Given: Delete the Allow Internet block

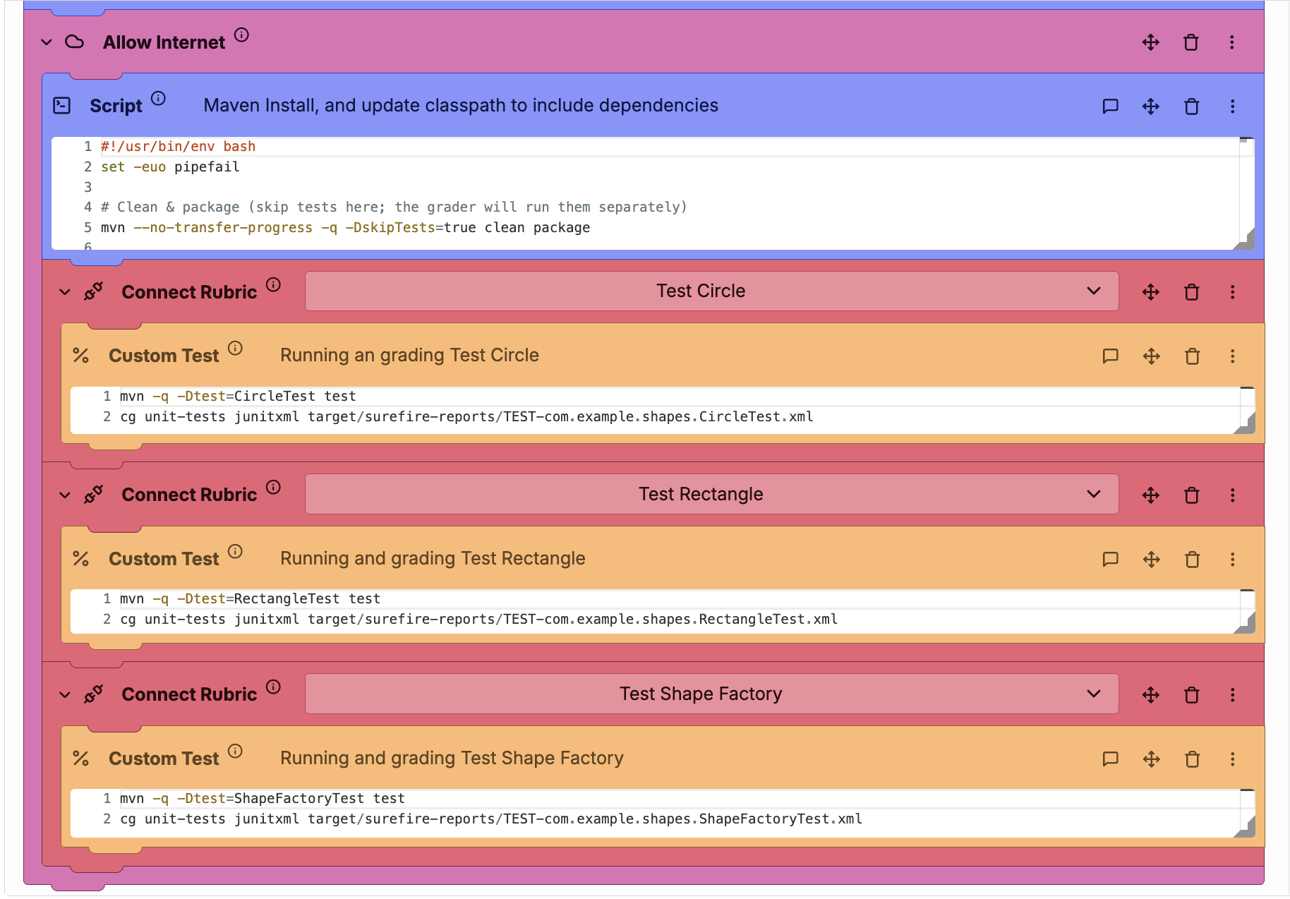Looking at the screenshot, I should 1190,42.
